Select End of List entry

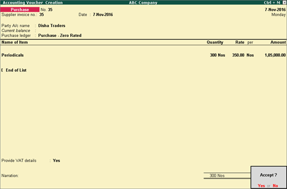click(x=16, y=70)
